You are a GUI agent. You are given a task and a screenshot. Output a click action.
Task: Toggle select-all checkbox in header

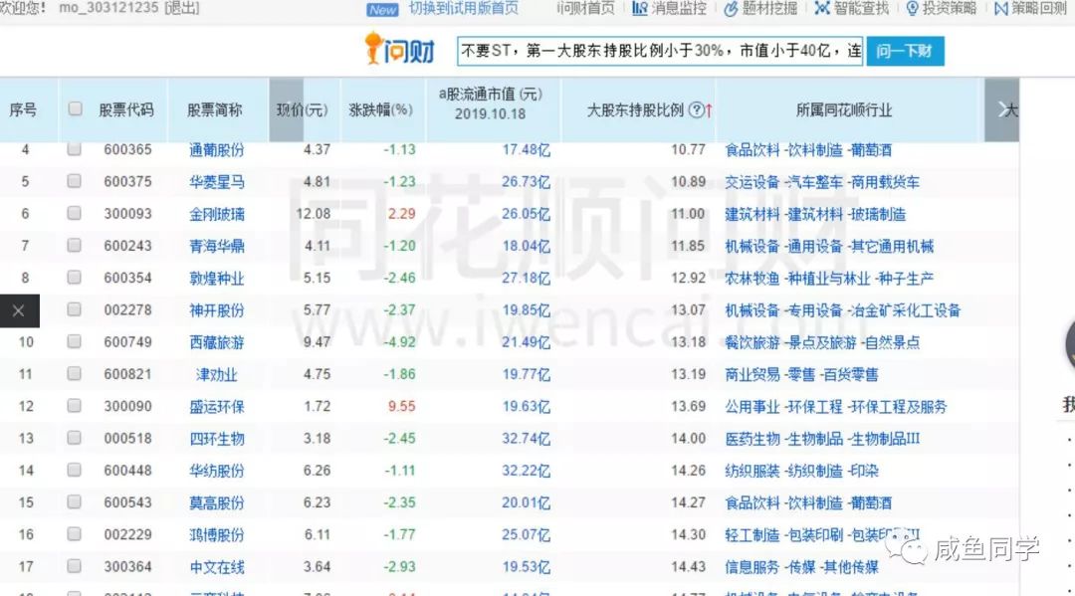pyautogui.click(x=76, y=108)
